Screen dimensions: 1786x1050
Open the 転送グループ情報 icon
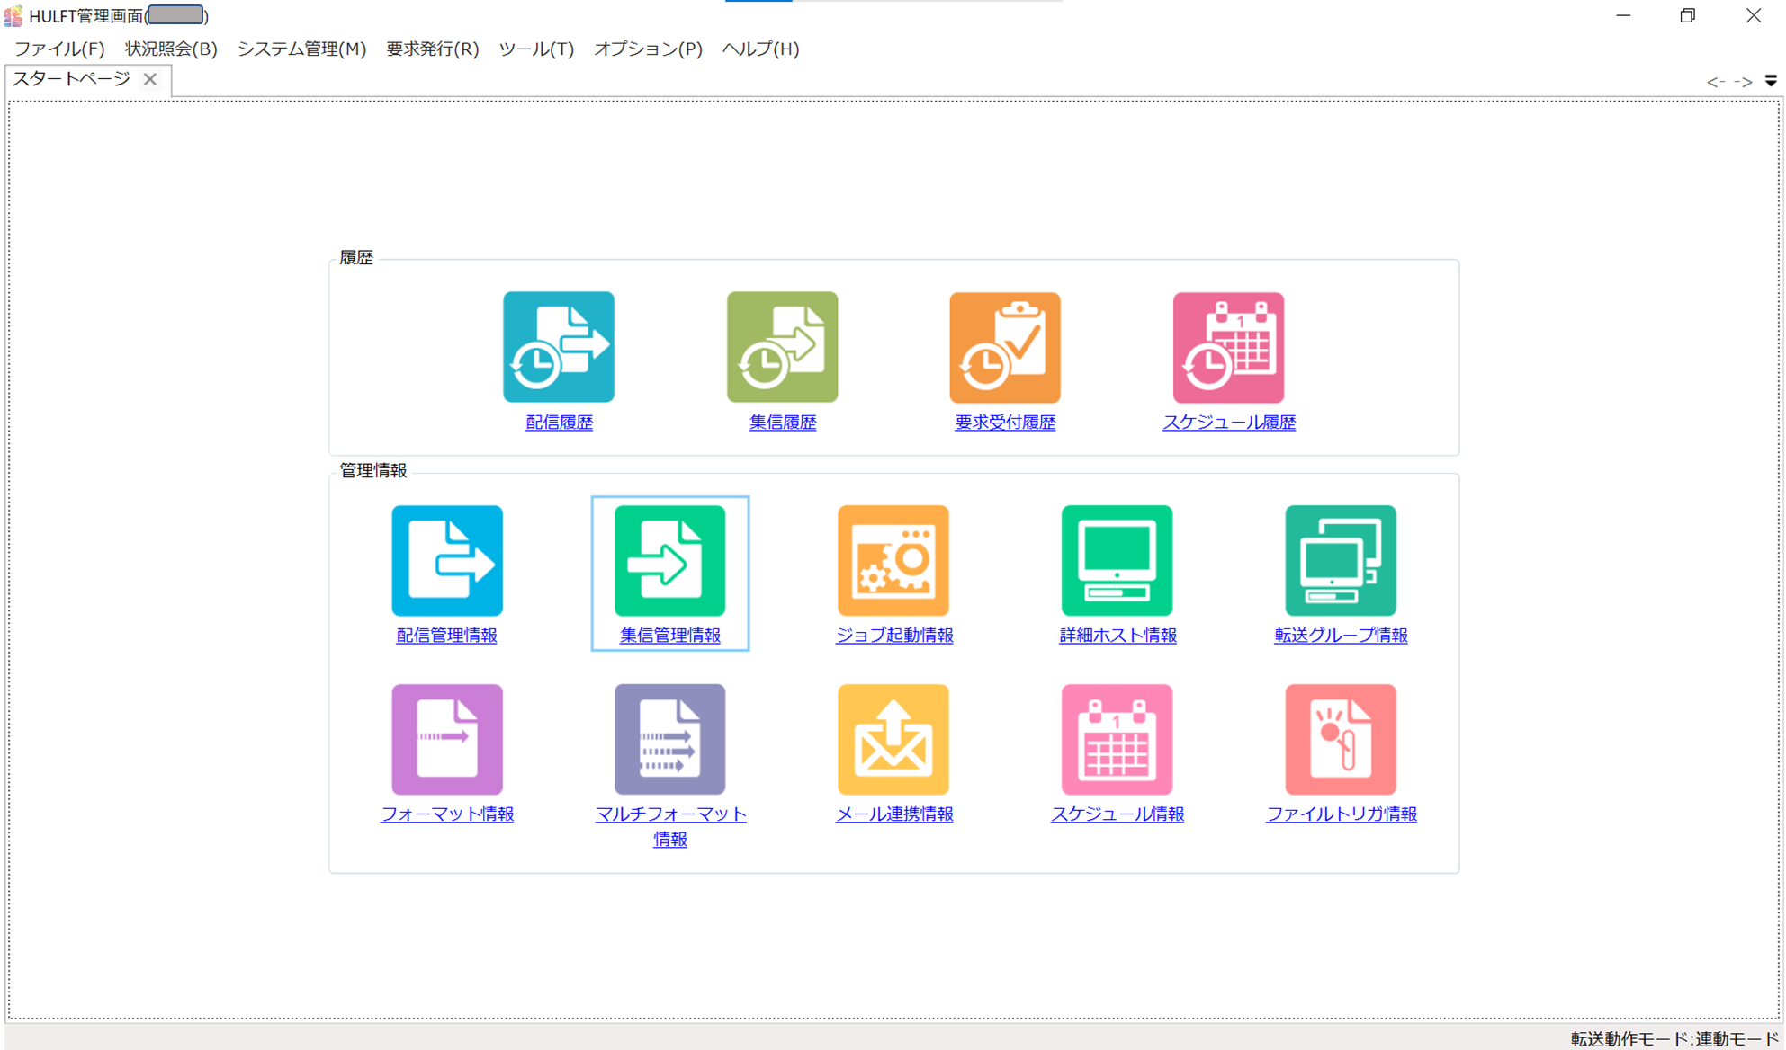click(1340, 560)
